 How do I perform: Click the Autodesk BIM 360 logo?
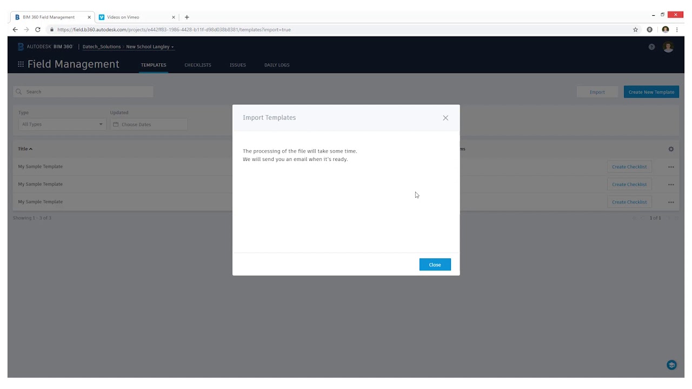(x=45, y=46)
